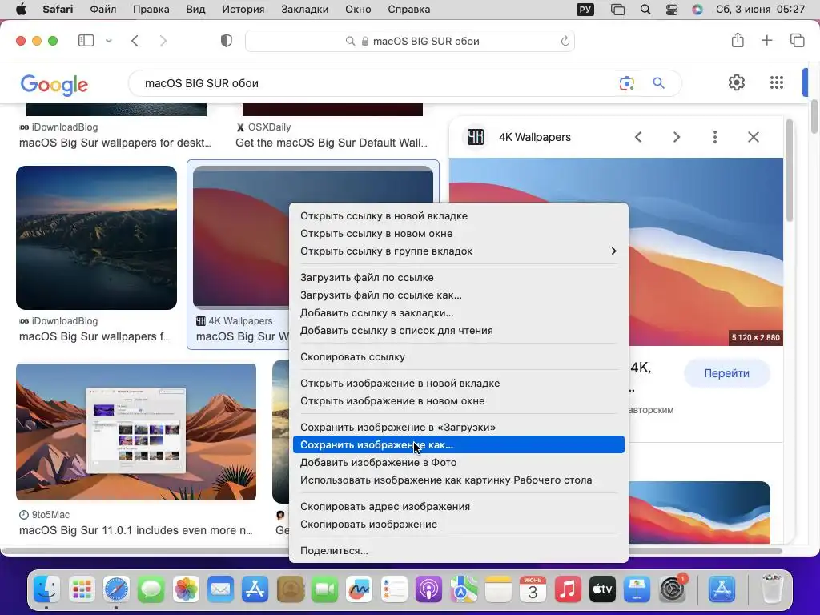Screen dimensions: 820x615
Task: Show the tab overview icon
Action: coord(797,40)
